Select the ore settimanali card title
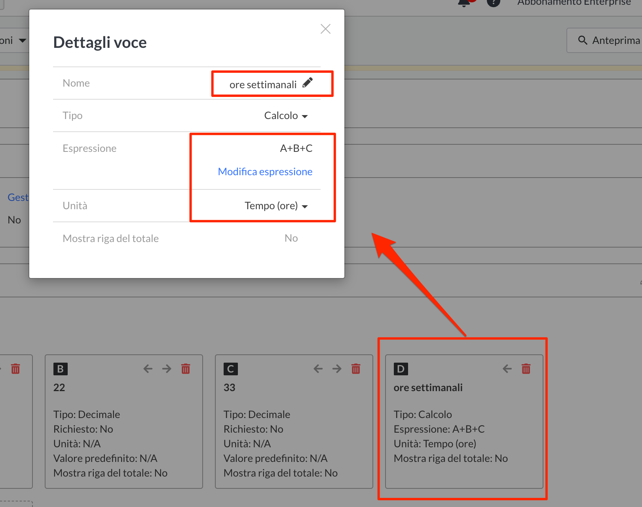 (428, 388)
